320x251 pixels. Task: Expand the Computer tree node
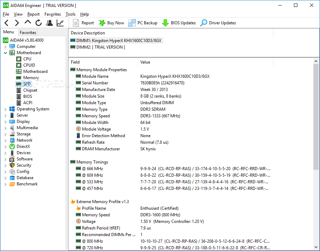pyautogui.click(x=5, y=47)
